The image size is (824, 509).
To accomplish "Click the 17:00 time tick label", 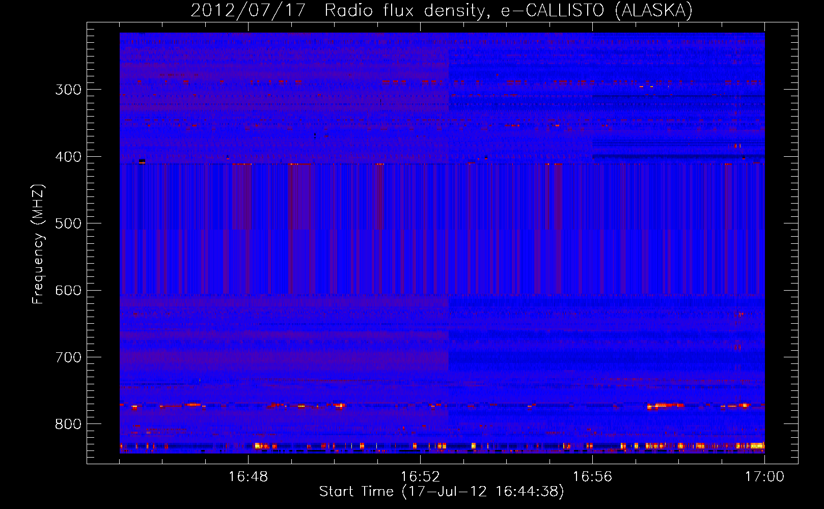I will (764, 476).
